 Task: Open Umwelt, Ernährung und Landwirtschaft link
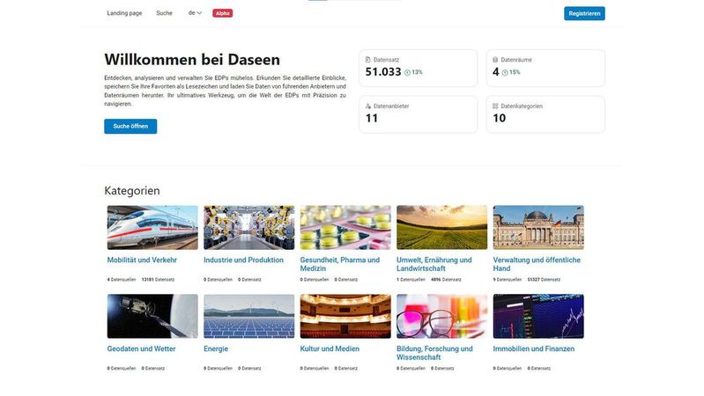click(434, 264)
